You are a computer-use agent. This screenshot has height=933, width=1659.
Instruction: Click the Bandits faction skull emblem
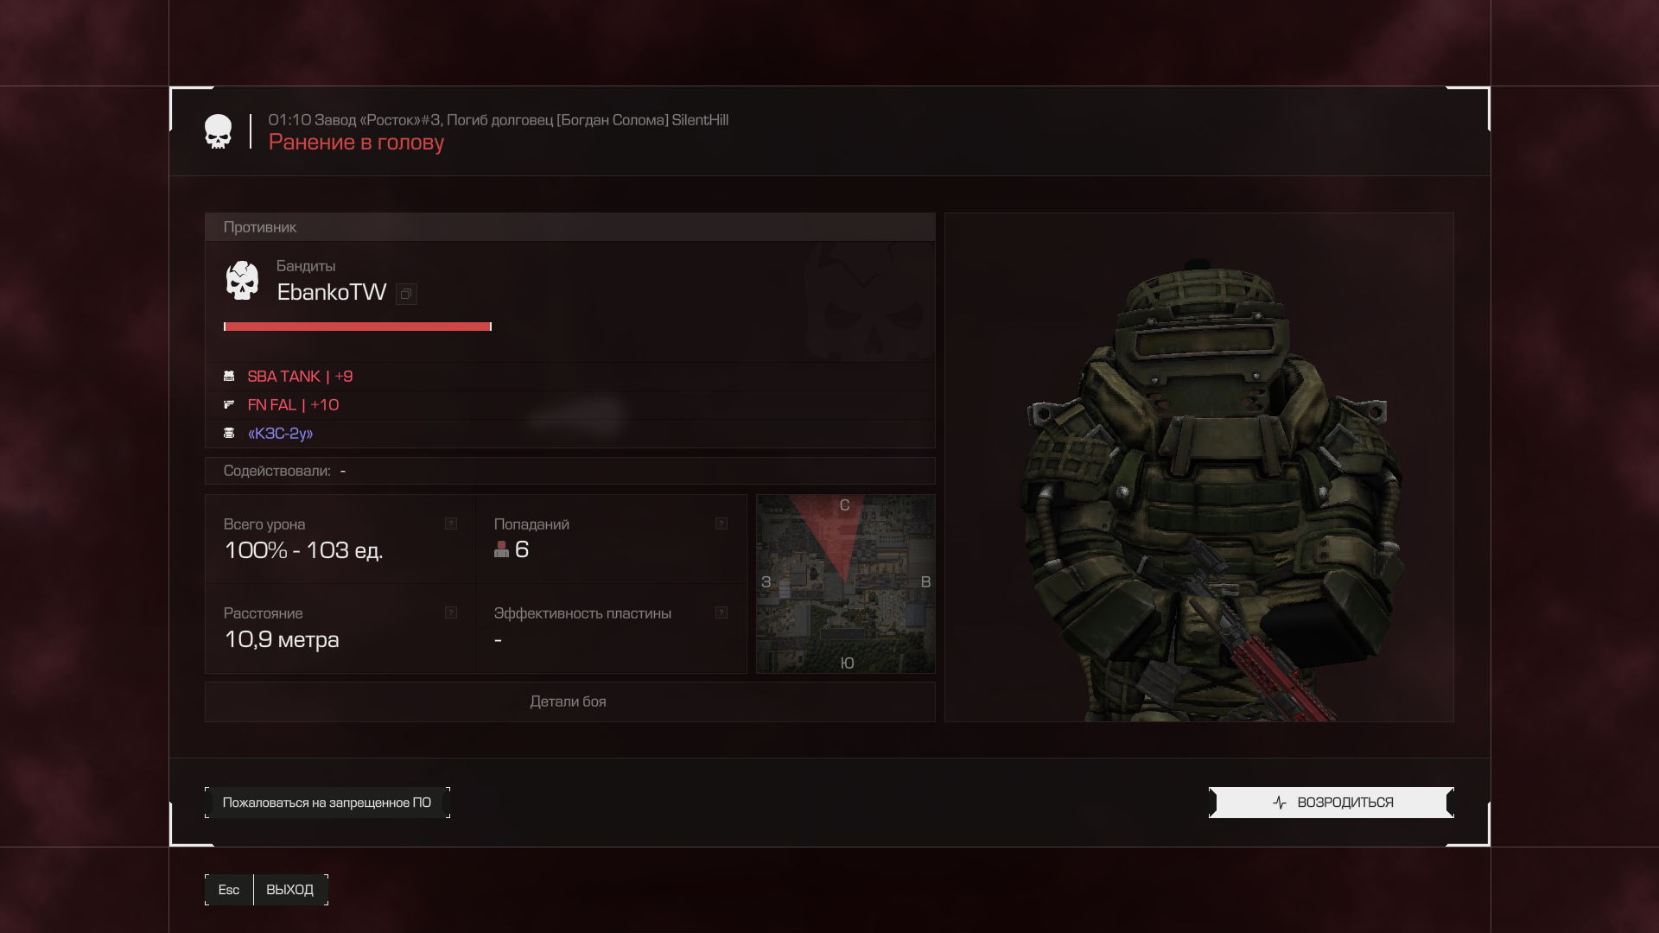pos(242,281)
